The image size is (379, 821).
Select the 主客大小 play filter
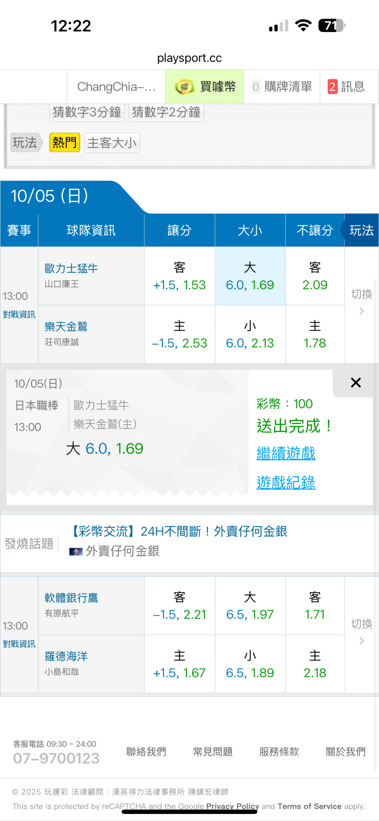coord(112,143)
